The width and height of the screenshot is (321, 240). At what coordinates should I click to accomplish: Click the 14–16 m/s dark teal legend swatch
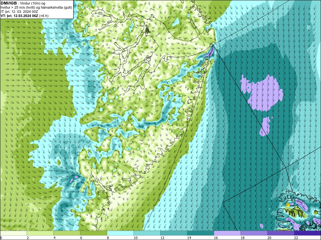(201, 233)
